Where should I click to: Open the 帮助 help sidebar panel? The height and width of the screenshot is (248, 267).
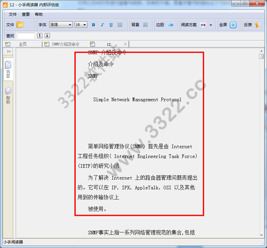pyautogui.click(x=8, y=95)
